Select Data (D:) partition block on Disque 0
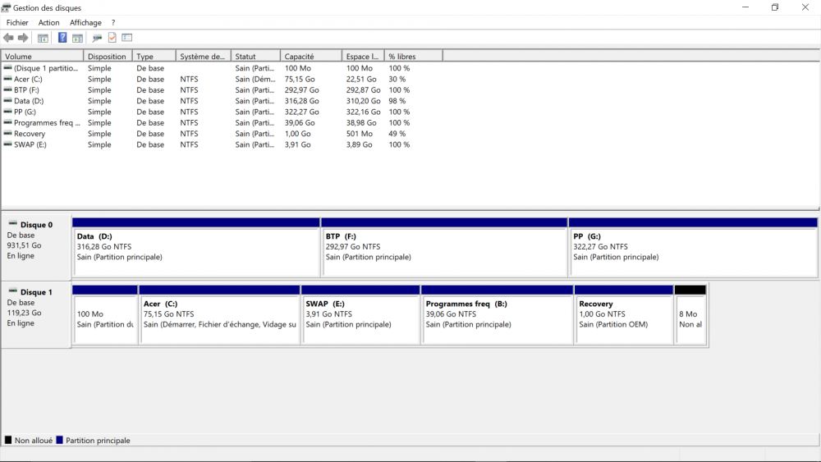Viewport: 821px width, 462px height. coord(195,251)
